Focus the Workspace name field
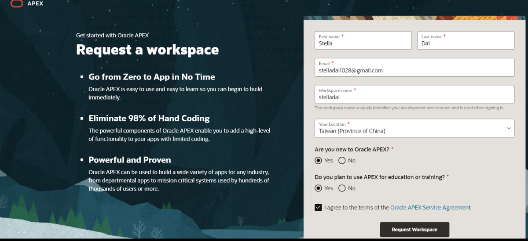This screenshot has width=528, height=241. click(x=414, y=94)
